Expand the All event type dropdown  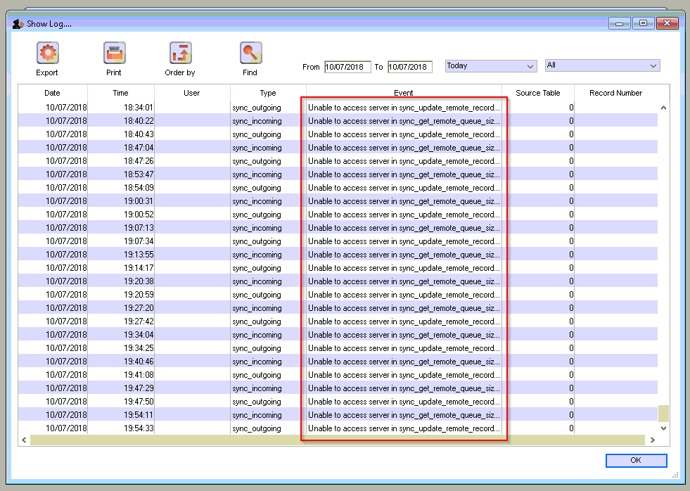(603, 66)
